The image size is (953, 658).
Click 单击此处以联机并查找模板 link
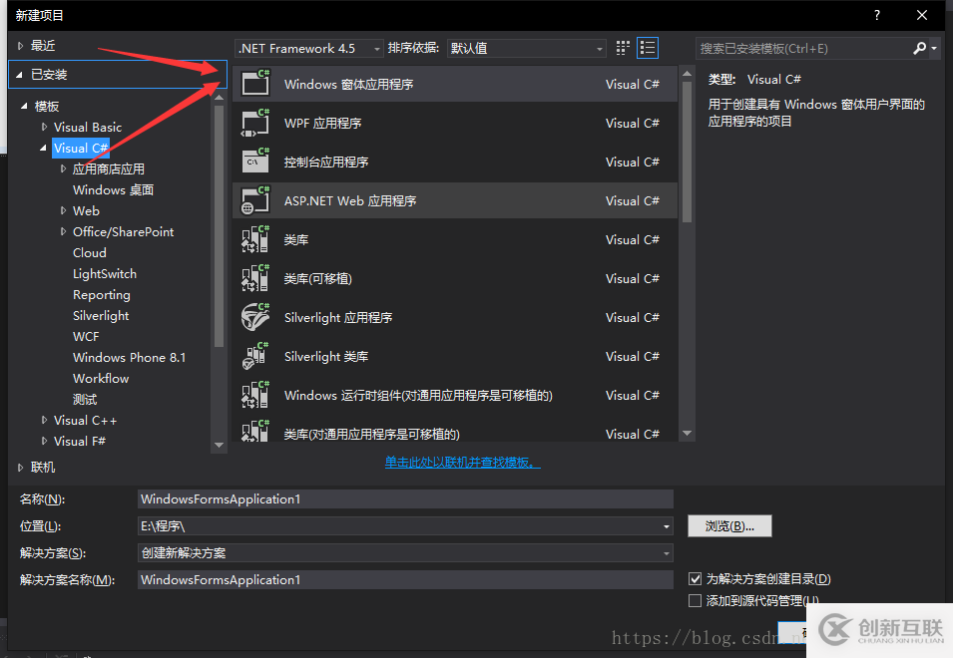click(x=462, y=463)
